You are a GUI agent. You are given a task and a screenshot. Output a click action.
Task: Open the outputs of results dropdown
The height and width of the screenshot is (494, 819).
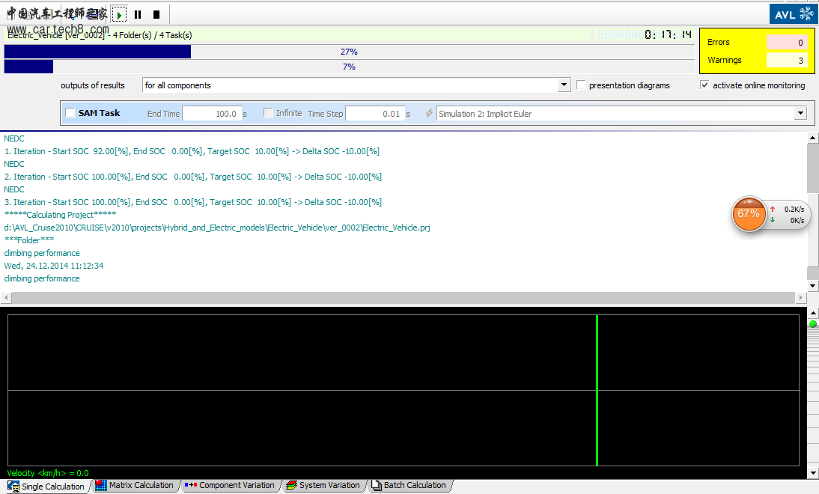[564, 85]
